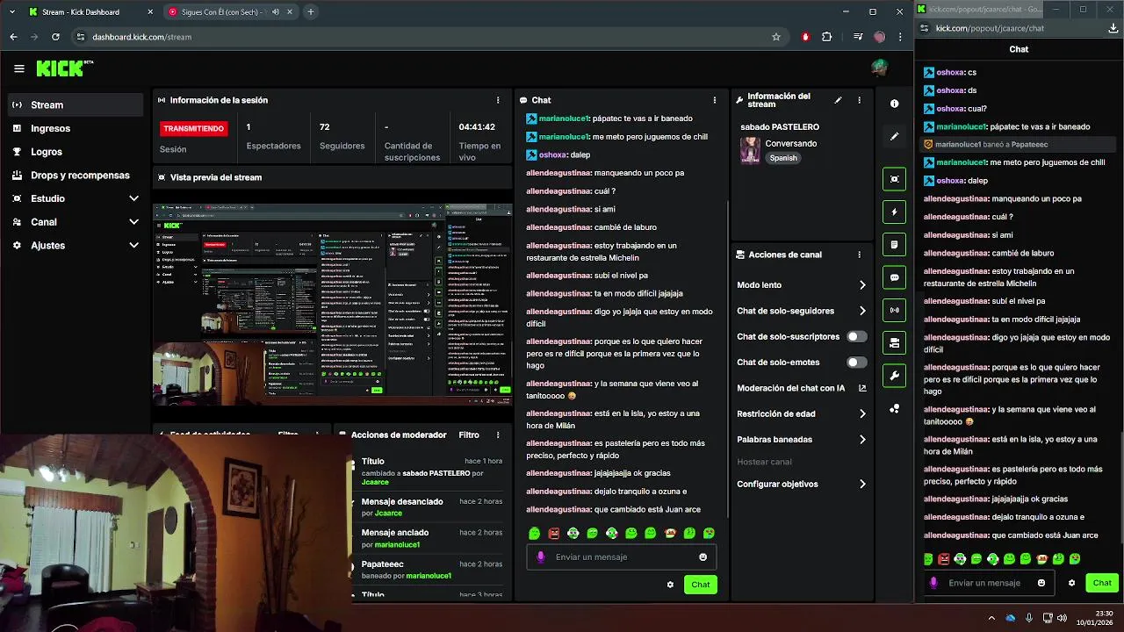Click the popout Enviar un mensaje field
Image resolution: width=1124 pixels, height=632 pixels.
click(987, 583)
